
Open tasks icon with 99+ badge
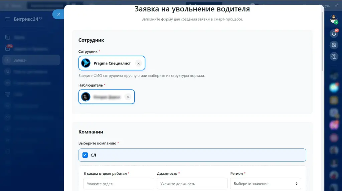(x=8, y=48)
